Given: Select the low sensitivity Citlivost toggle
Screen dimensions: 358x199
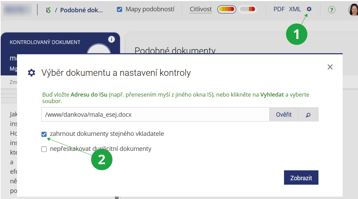Looking at the screenshot, I should [248, 10].
